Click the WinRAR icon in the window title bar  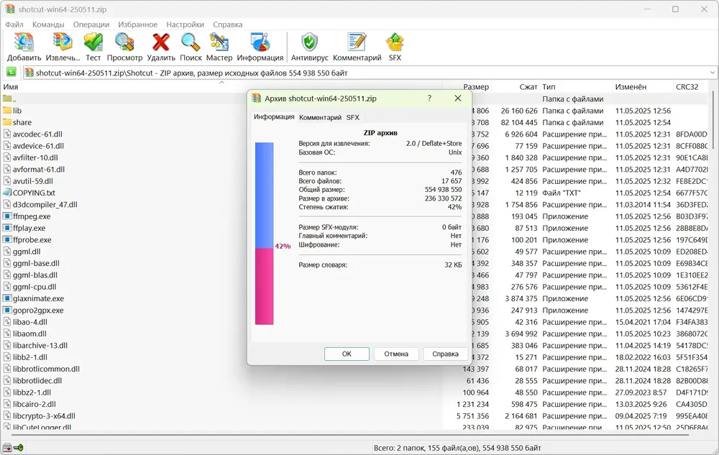(x=10, y=9)
